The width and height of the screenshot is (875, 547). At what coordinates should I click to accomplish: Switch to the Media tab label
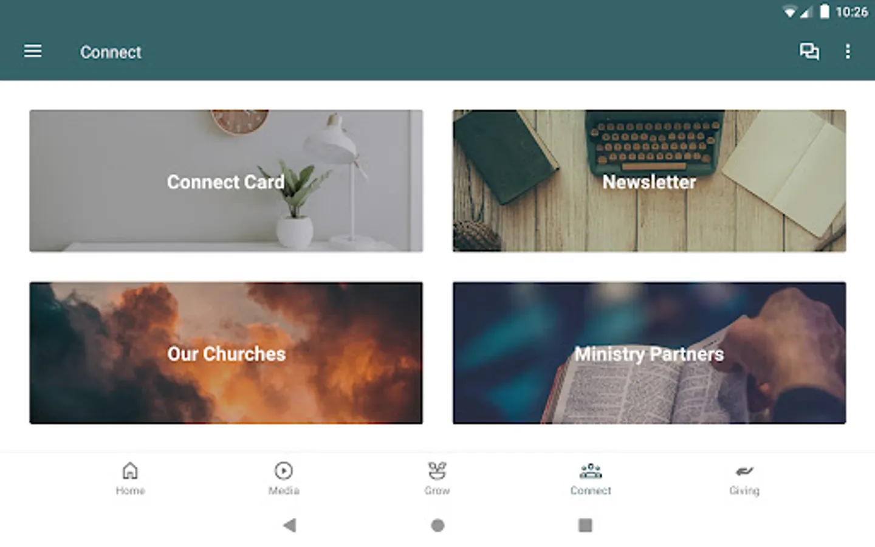click(x=284, y=490)
